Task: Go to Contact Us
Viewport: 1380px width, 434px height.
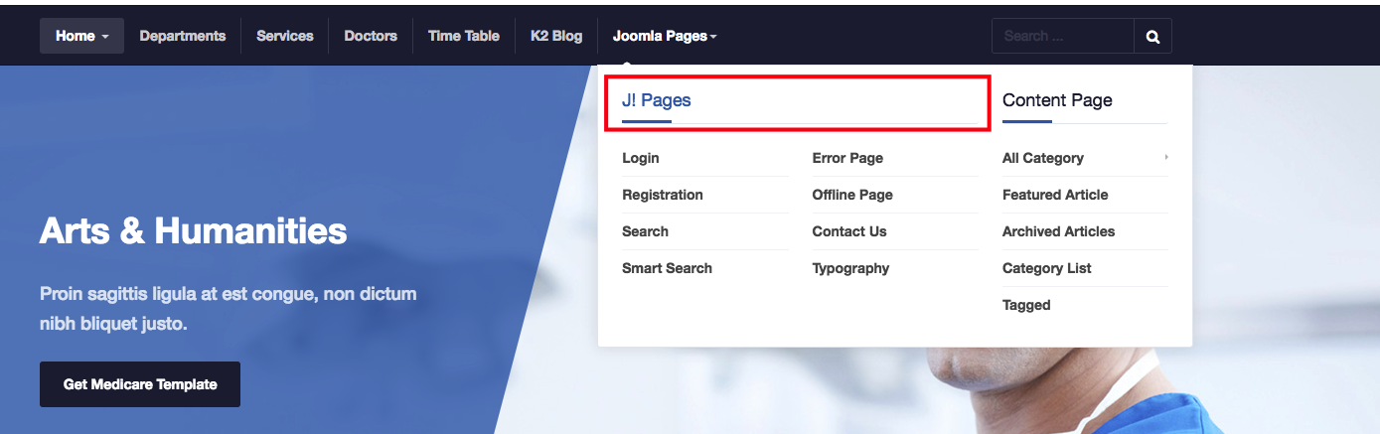Action: click(849, 231)
